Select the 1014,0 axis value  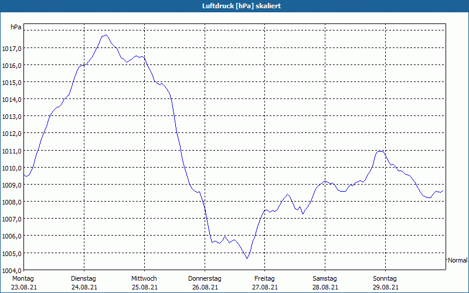[12, 100]
